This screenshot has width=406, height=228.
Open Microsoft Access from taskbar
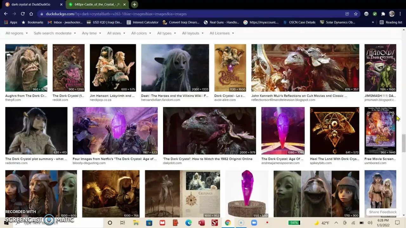[x=201, y=223]
